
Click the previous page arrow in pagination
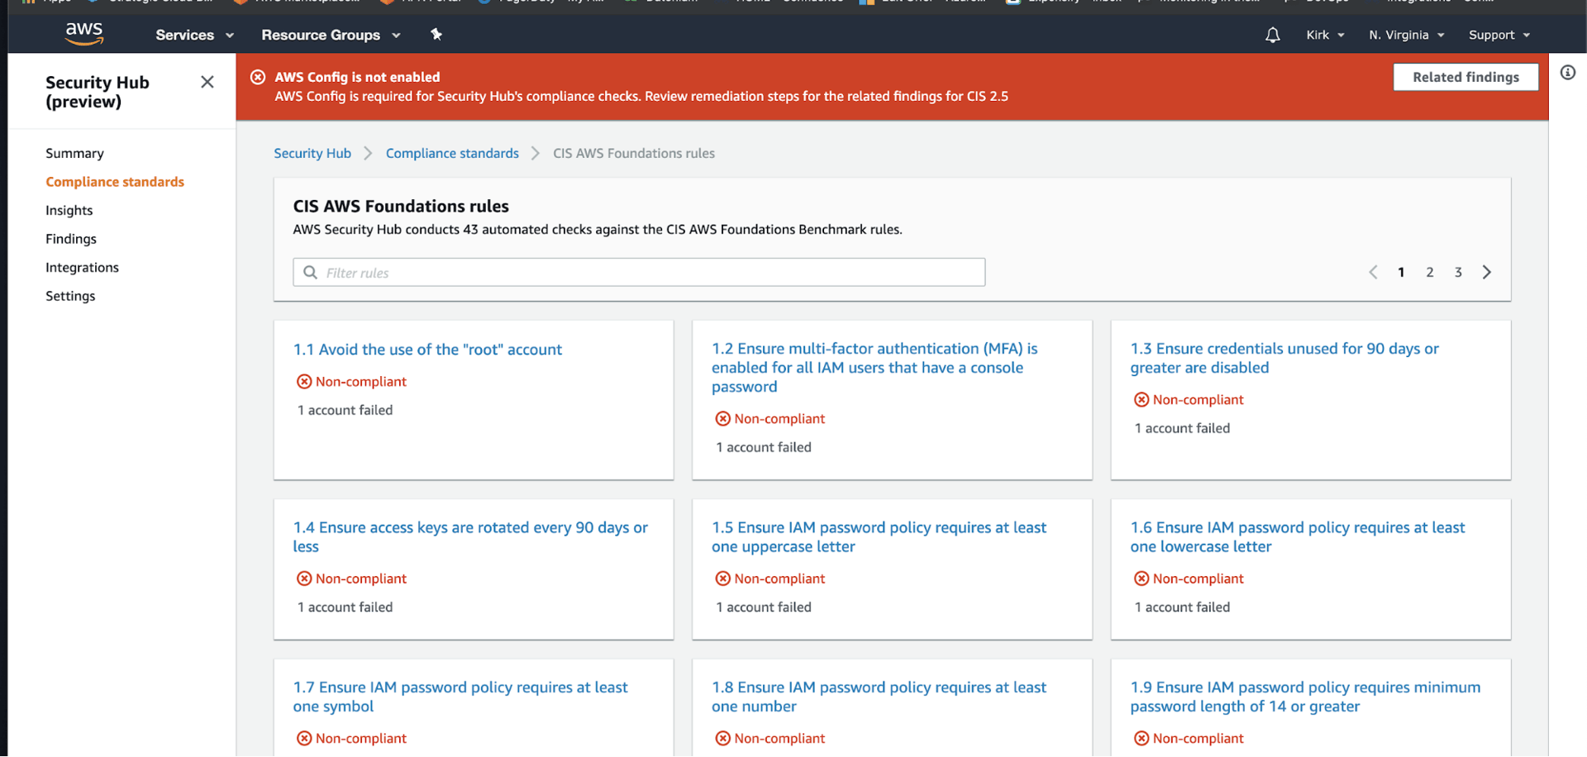(x=1373, y=272)
